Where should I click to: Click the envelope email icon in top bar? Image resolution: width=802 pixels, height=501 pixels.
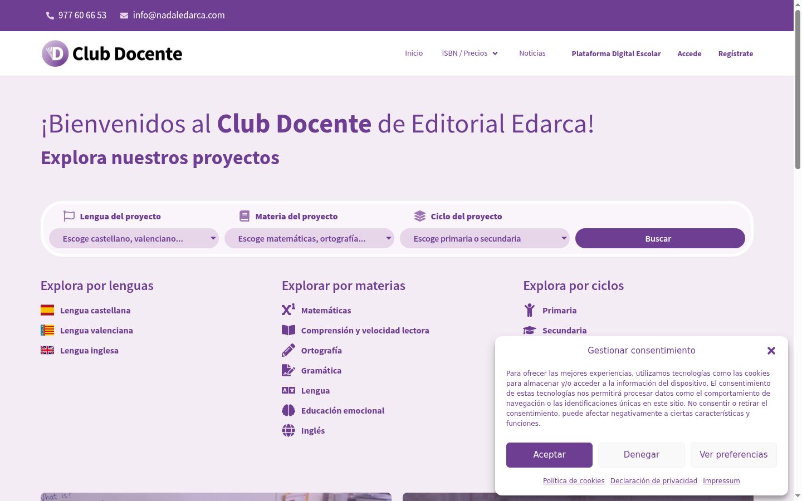(124, 16)
